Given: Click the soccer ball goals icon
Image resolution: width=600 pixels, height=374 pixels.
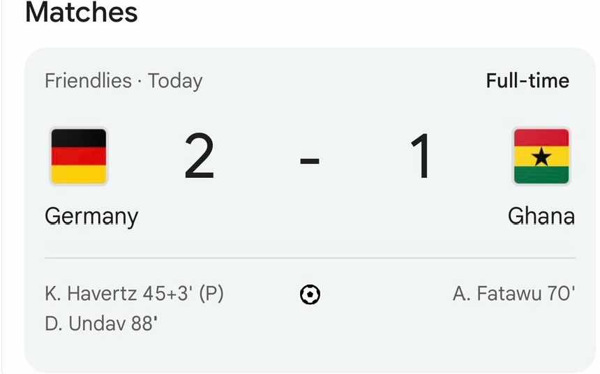Looking at the screenshot, I should click(310, 295).
